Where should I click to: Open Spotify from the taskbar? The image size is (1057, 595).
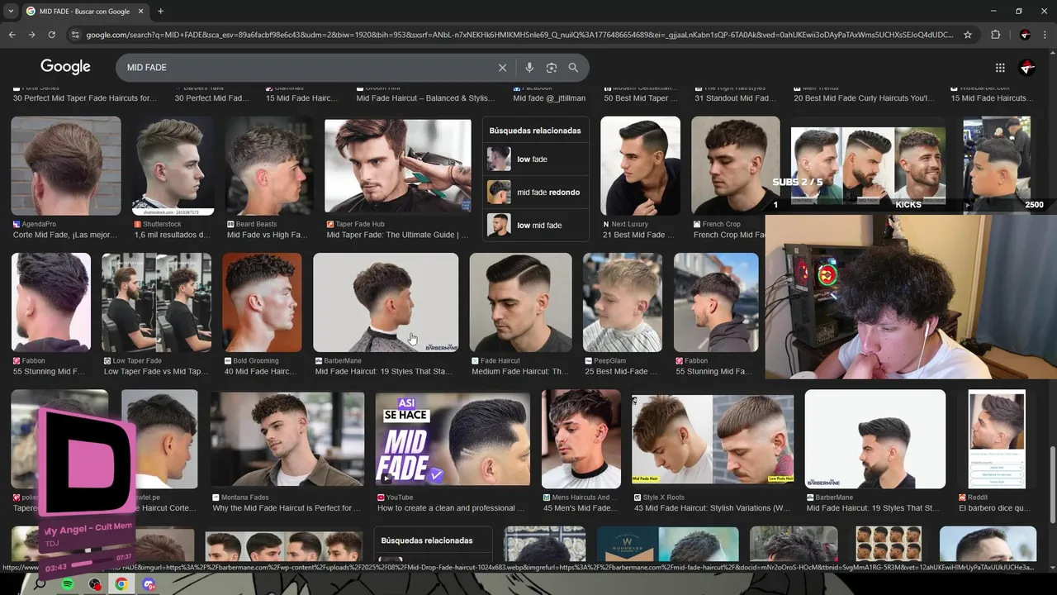click(x=68, y=584)
